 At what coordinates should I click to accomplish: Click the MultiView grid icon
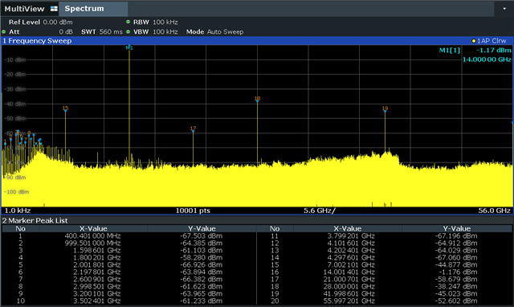(x=54, y=9)
